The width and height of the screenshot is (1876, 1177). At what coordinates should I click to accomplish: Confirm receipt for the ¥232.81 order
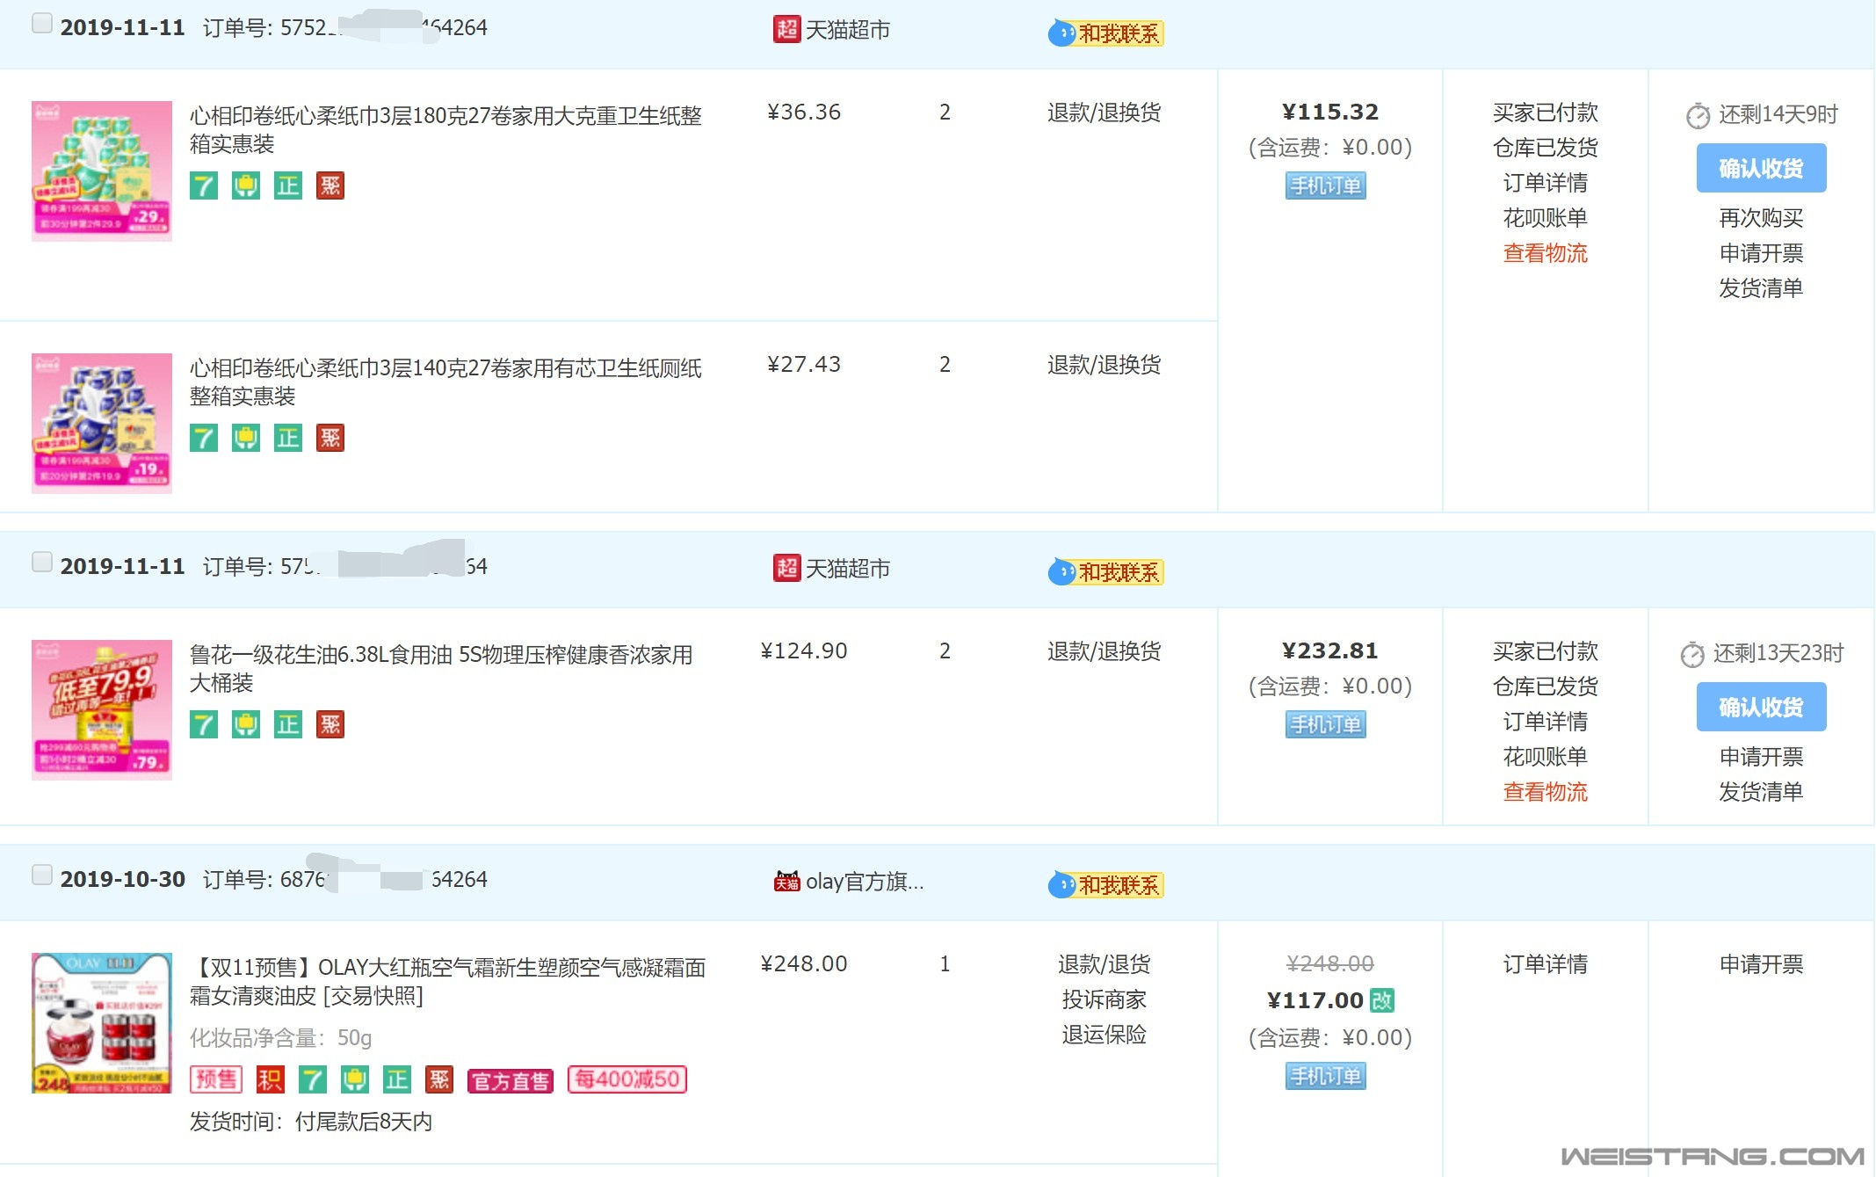pos(1762,707)
